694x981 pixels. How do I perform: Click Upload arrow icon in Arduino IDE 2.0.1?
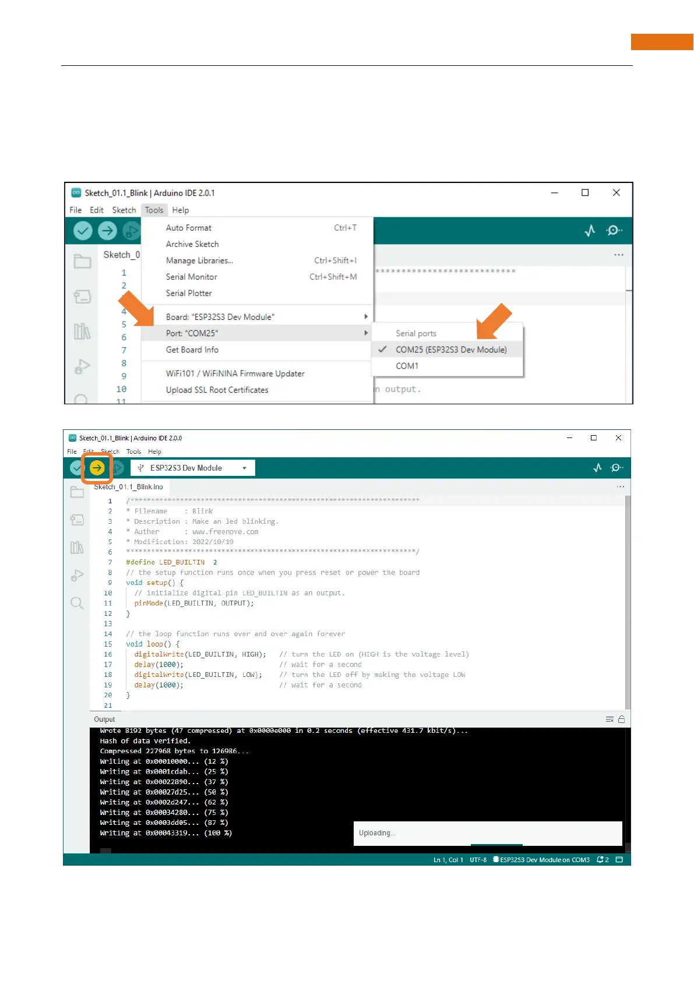click(107, 231)
